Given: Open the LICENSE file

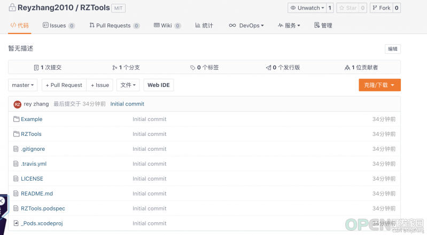Looking at the screenshot, I should 32,179.
